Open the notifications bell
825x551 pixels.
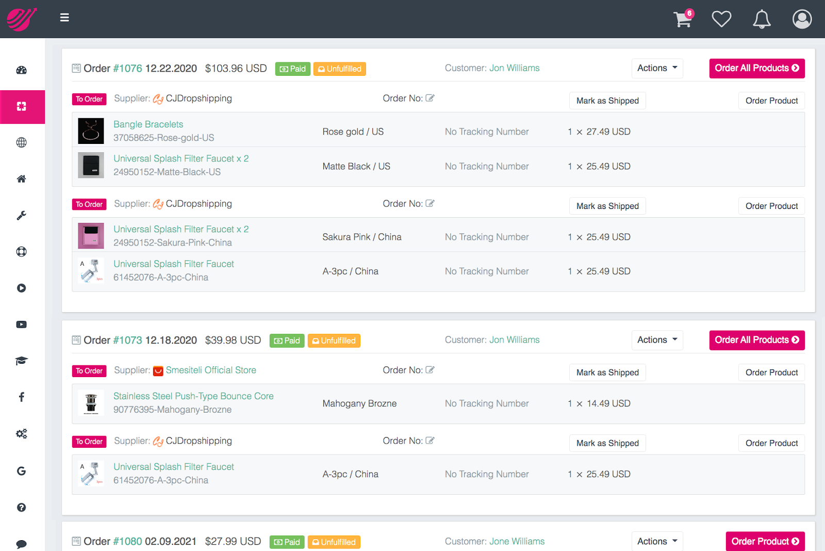pyautogui.click(x=762, y=19)
